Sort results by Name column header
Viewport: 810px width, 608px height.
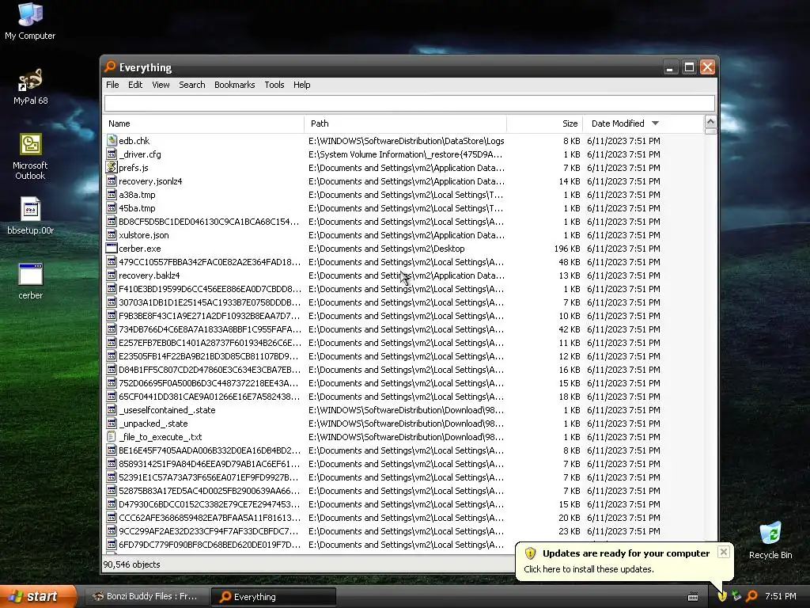click(x=203, y=123)
